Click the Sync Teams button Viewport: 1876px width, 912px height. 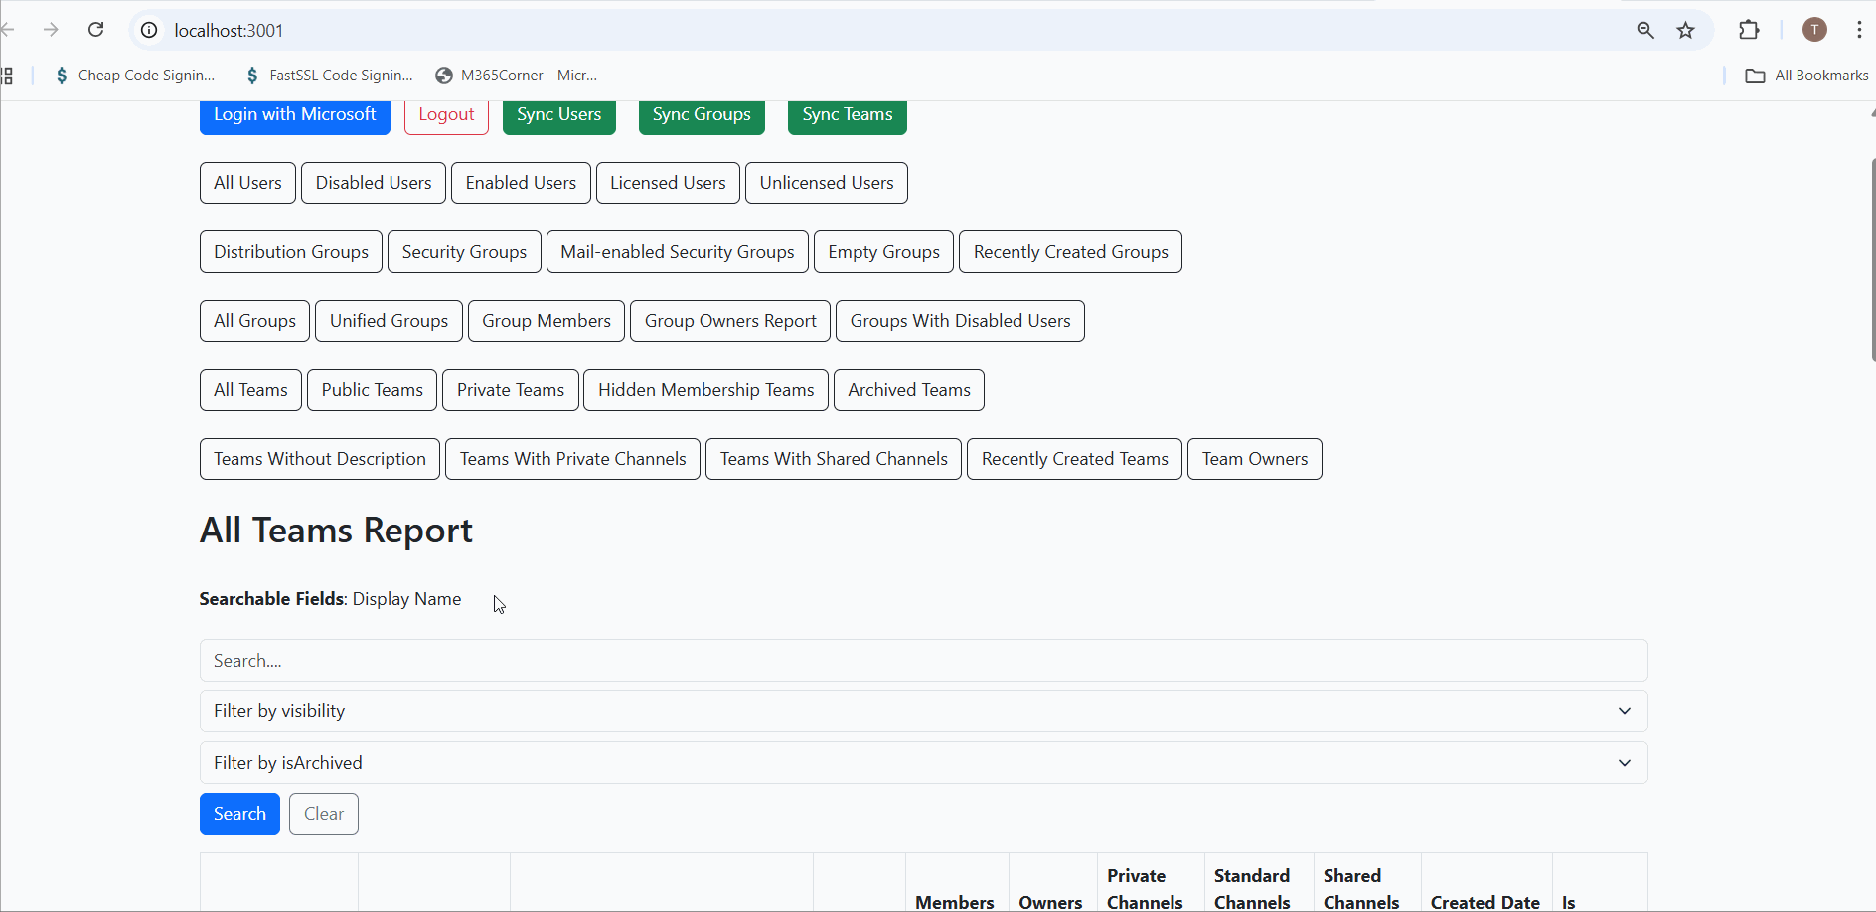(847, 115)
